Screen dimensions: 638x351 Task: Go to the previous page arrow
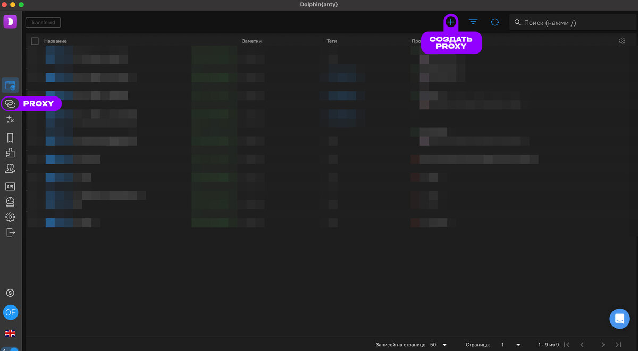pyautogui.click(x=582, y=345)
